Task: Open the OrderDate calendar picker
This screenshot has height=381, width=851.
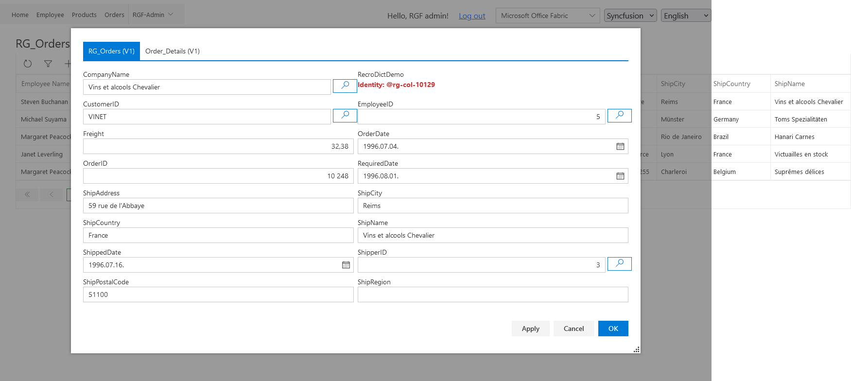Action: (x=620, y=146)
